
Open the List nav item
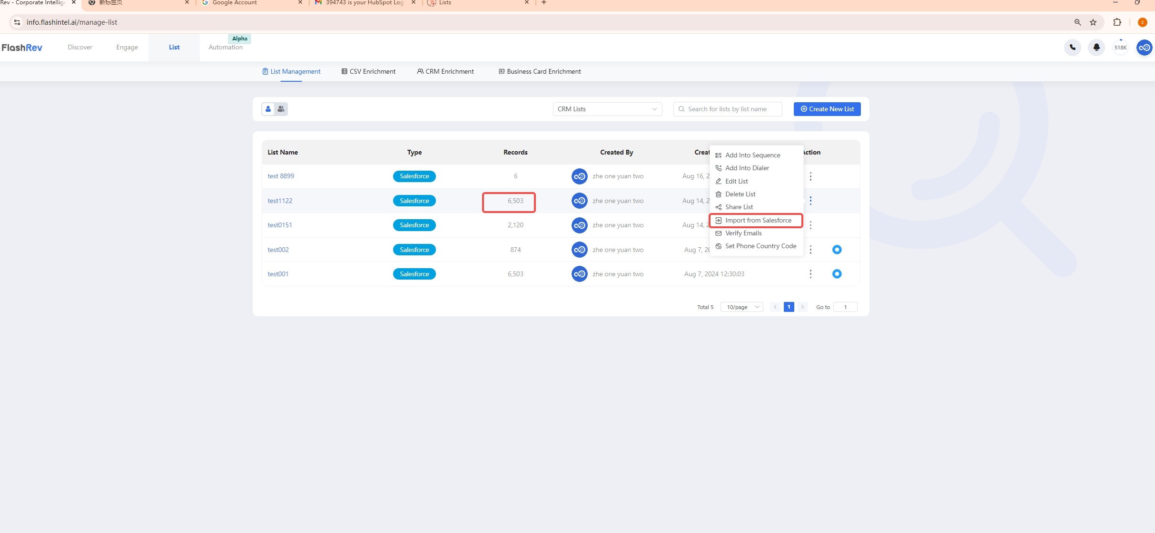pos(174,47)
